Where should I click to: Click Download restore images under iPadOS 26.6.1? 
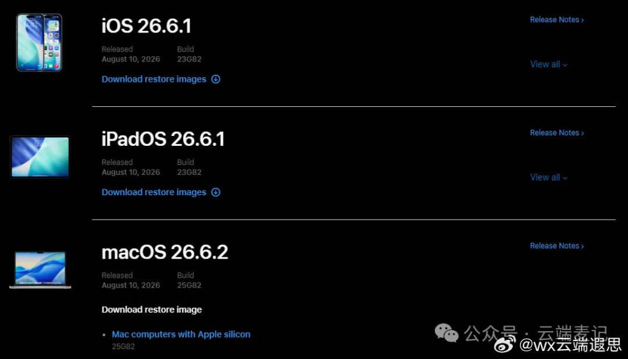pos(154,192)
